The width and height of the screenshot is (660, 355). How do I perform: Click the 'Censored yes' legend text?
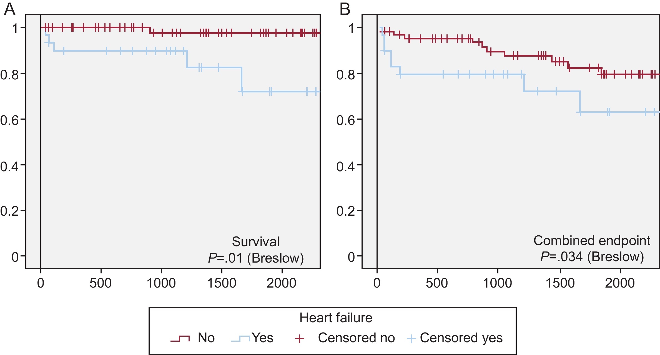point(461,338)
